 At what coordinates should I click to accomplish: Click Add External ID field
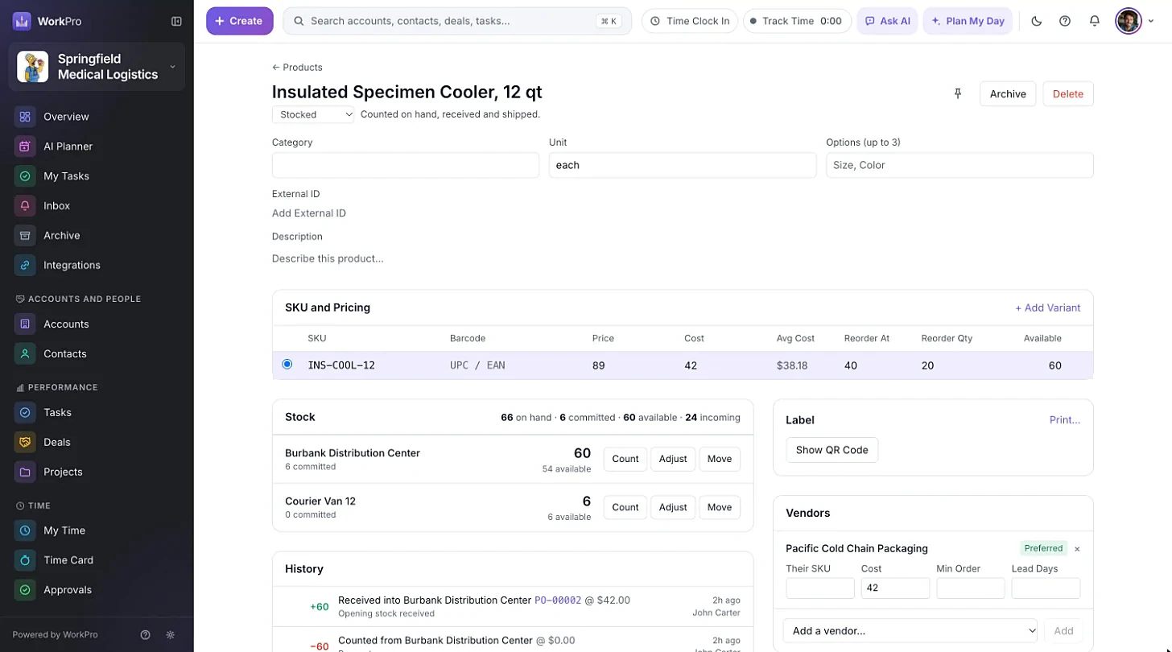pos(309,213)
